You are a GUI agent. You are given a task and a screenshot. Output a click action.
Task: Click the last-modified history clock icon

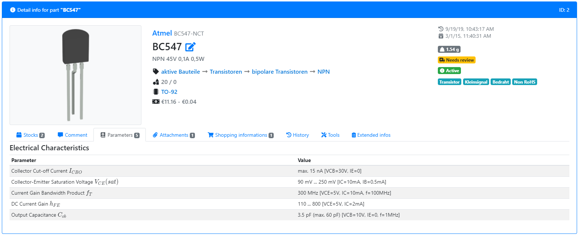coord(441,29)
